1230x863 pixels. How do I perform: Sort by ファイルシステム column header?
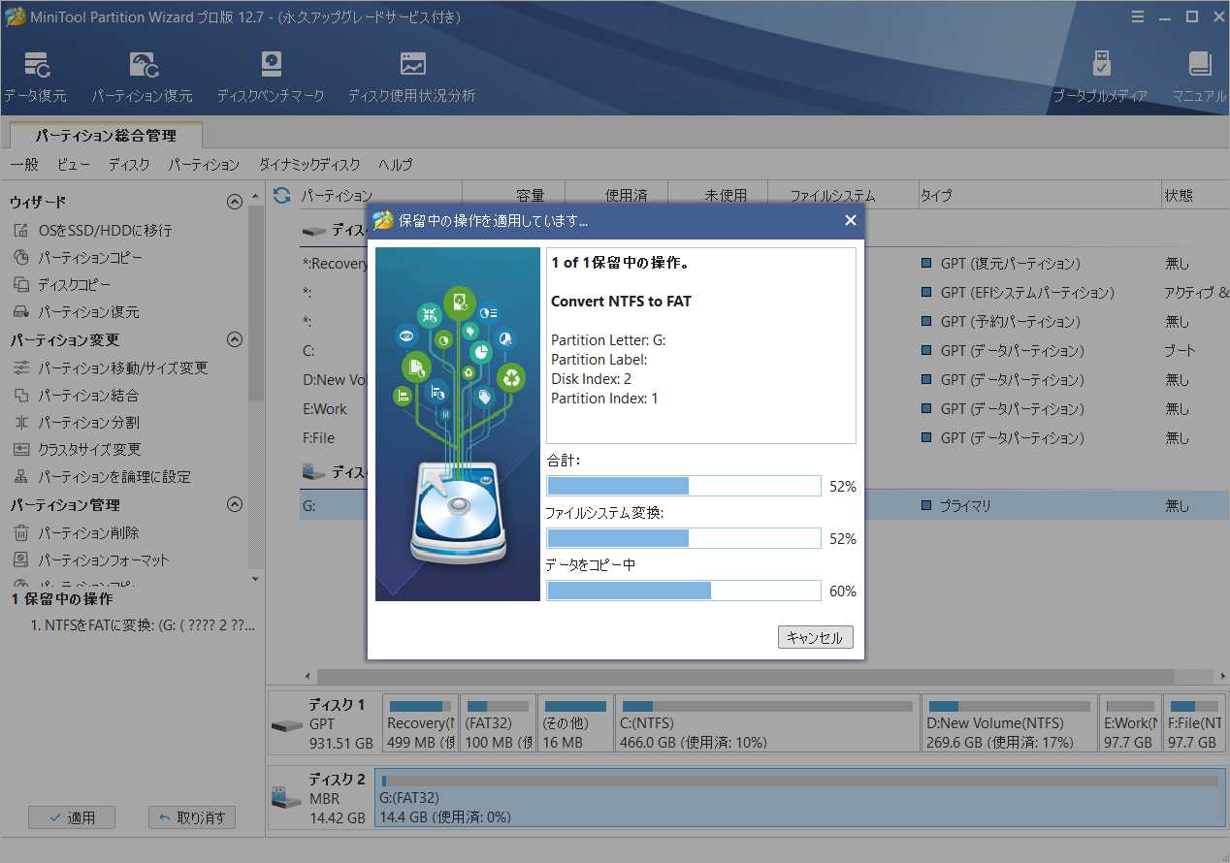[x=842, y=196]
